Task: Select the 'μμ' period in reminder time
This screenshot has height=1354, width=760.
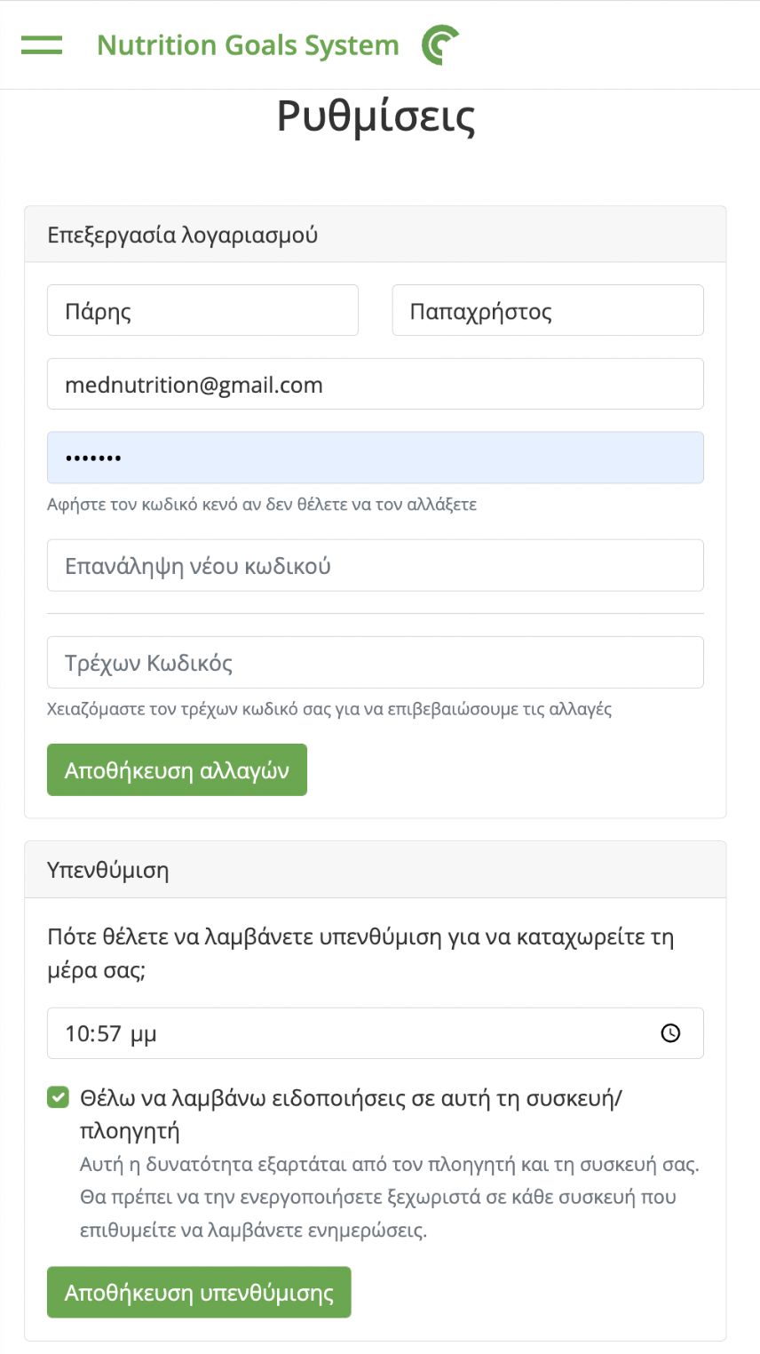Action: (143, 1035)
